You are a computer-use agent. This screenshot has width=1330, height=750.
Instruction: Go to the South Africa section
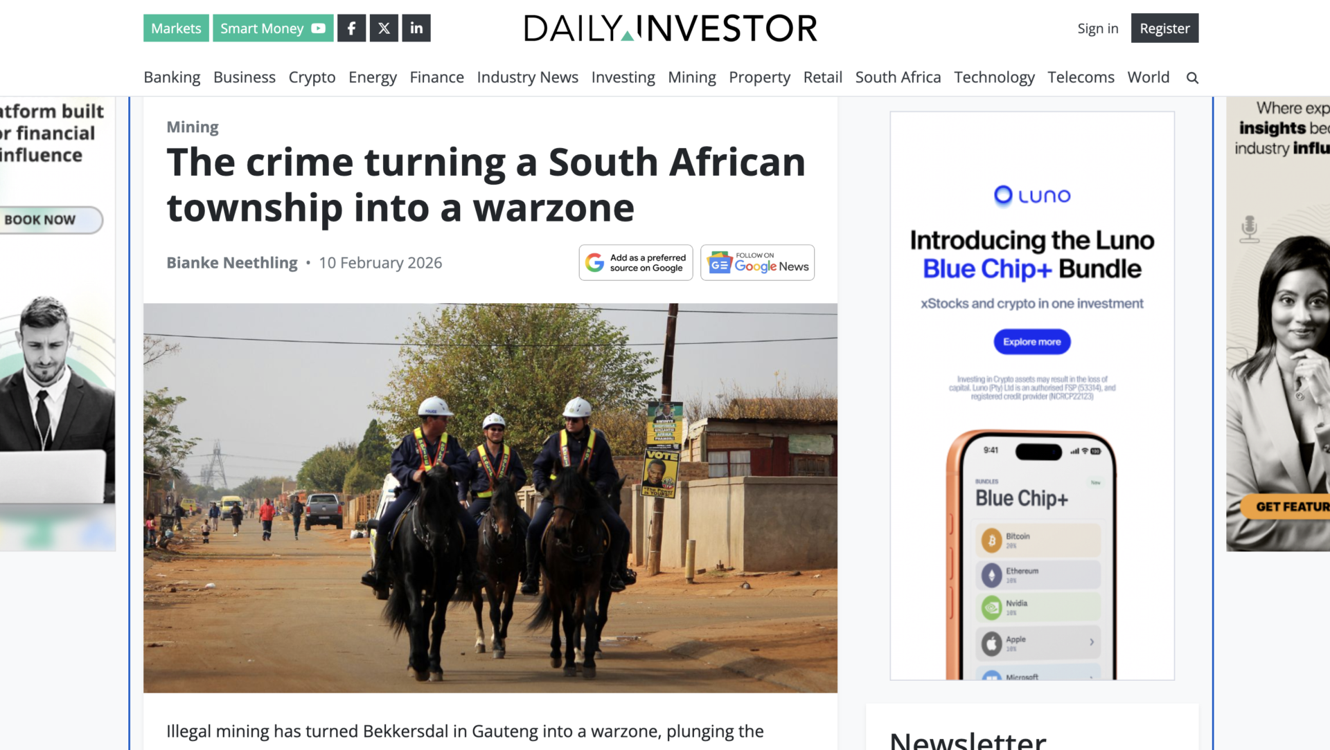click(898, 77)
